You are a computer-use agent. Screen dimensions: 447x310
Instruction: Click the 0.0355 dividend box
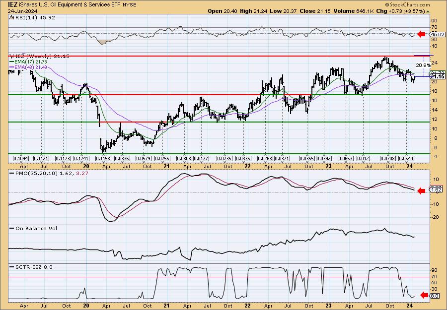[307, 158]
